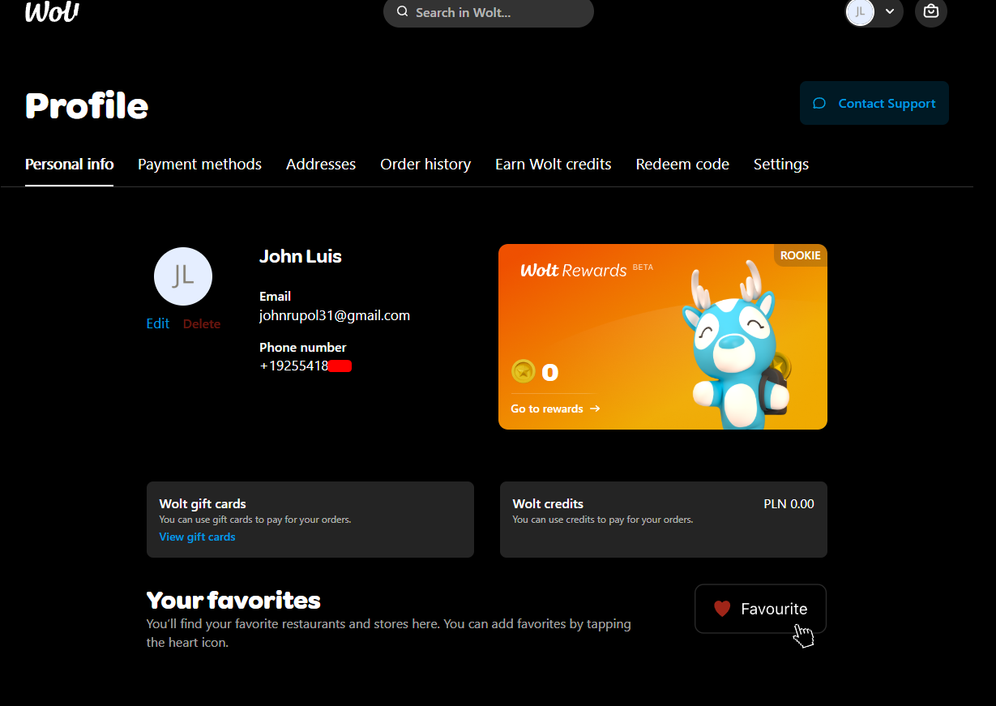Click the Wolt gift cards heading
This screenshot has height=706, width=996.
pos(203,503)
